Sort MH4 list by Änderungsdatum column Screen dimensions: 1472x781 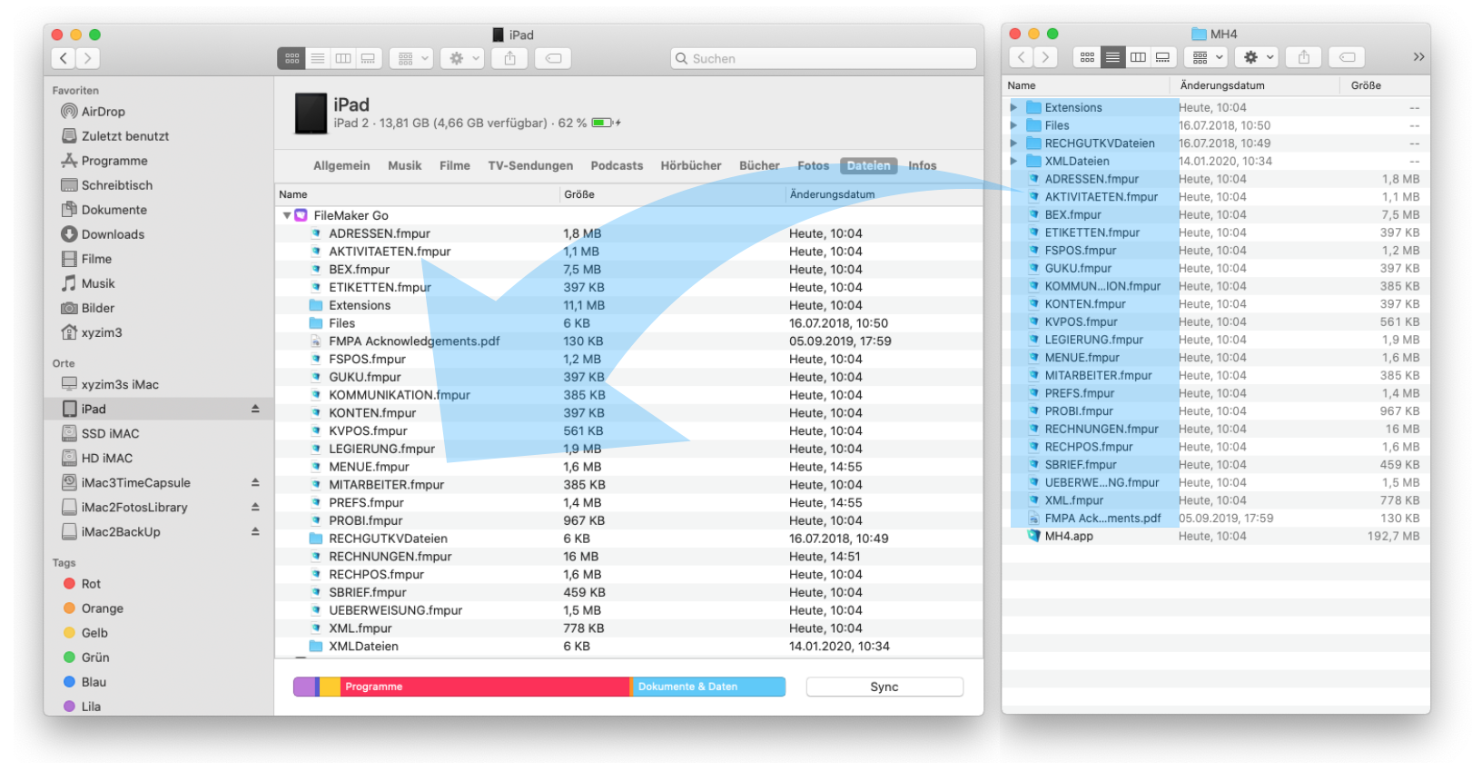point(1221,85)
